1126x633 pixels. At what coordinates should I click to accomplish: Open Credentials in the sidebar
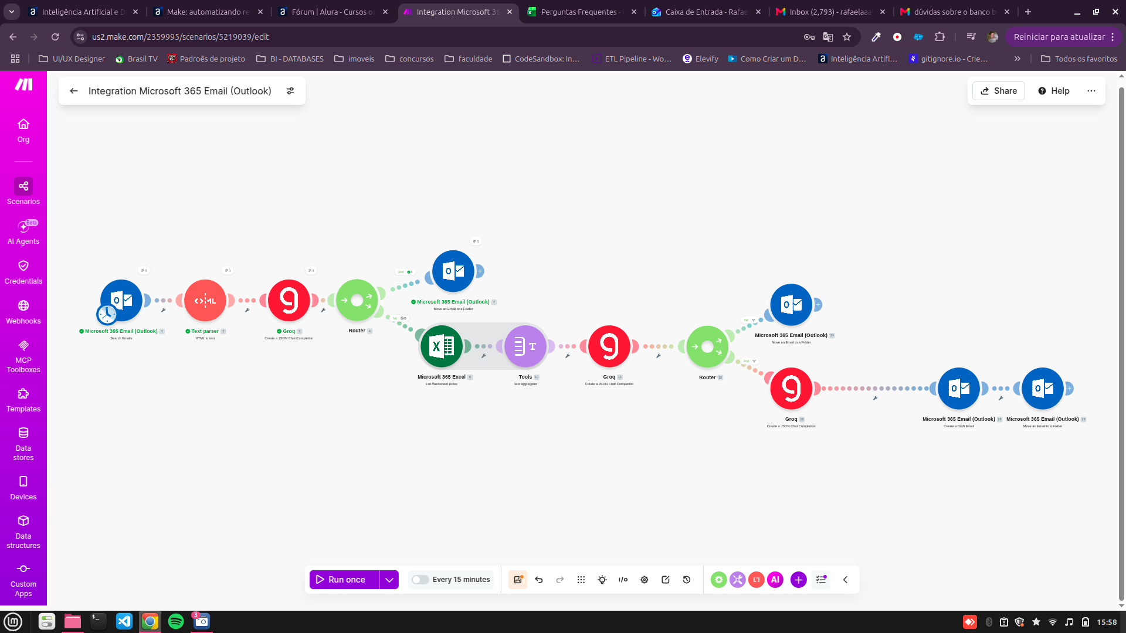click(x=23, y=273)
